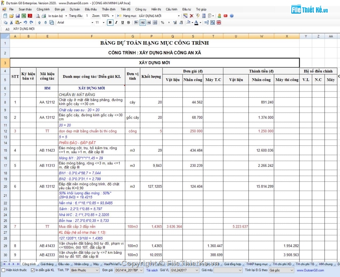Open the www.DutoanG8.com link
Viewport: 340px width, 277px height.
310,270
